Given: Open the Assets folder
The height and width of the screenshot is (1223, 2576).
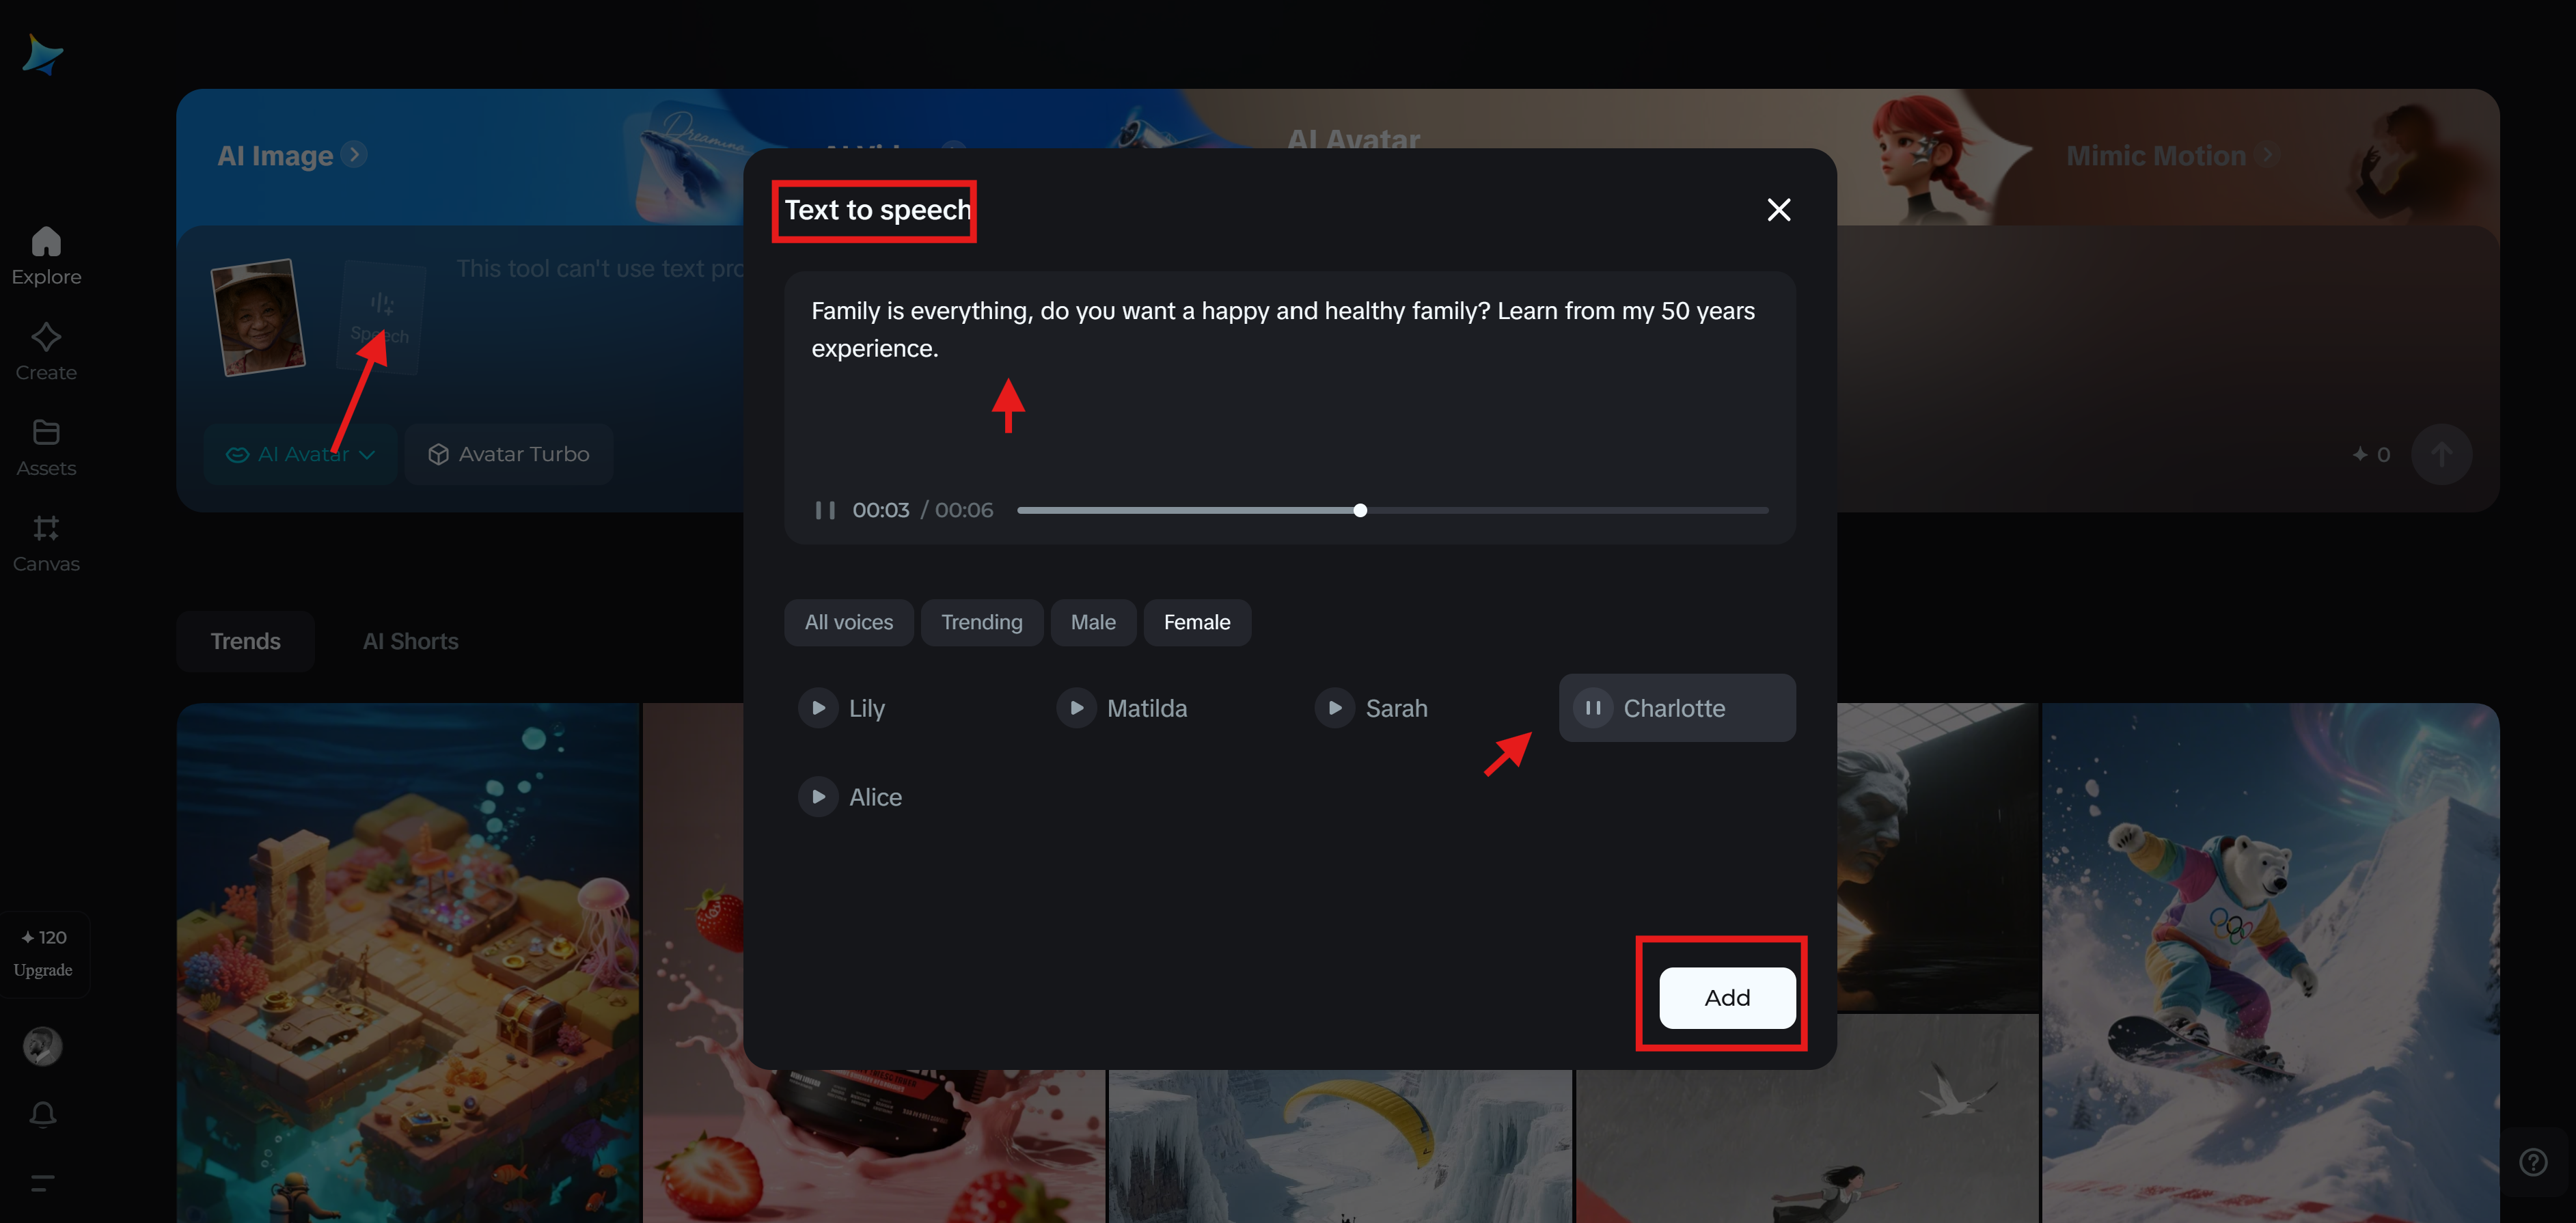Looking at the screenshot, I should 46,433.
